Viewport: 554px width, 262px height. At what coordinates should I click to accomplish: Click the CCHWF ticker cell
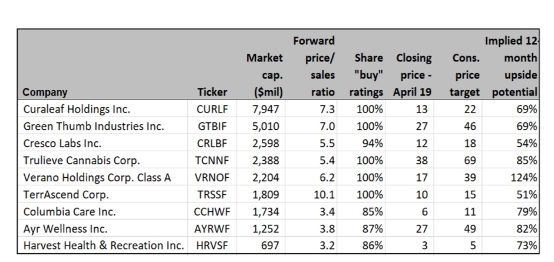coord(212,211)
